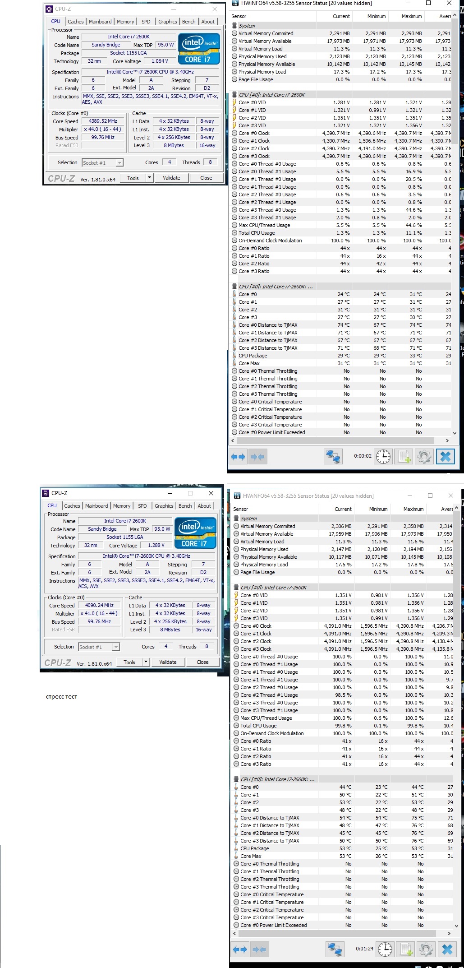Click thermometer icon of CPU Package 29 °C row
This screenshot has width=464, height=968.
pyautogui.click(x=234, y=356)
